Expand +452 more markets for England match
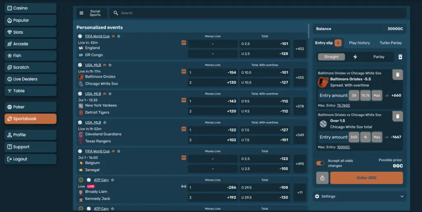 (x=300, y=49)
